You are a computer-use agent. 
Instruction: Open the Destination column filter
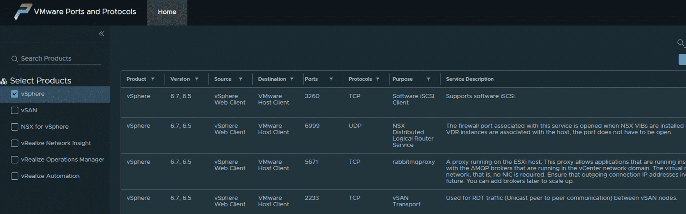pos(292,79)
